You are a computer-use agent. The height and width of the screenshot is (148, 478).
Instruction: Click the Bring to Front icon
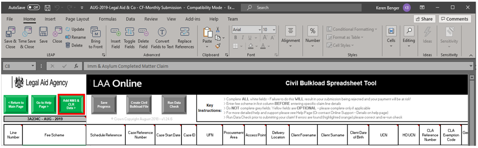point(96,32)
